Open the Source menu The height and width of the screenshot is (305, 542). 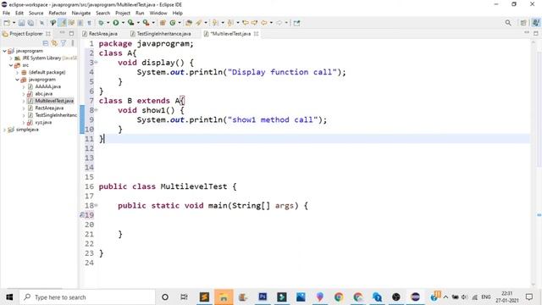(36, 13)
